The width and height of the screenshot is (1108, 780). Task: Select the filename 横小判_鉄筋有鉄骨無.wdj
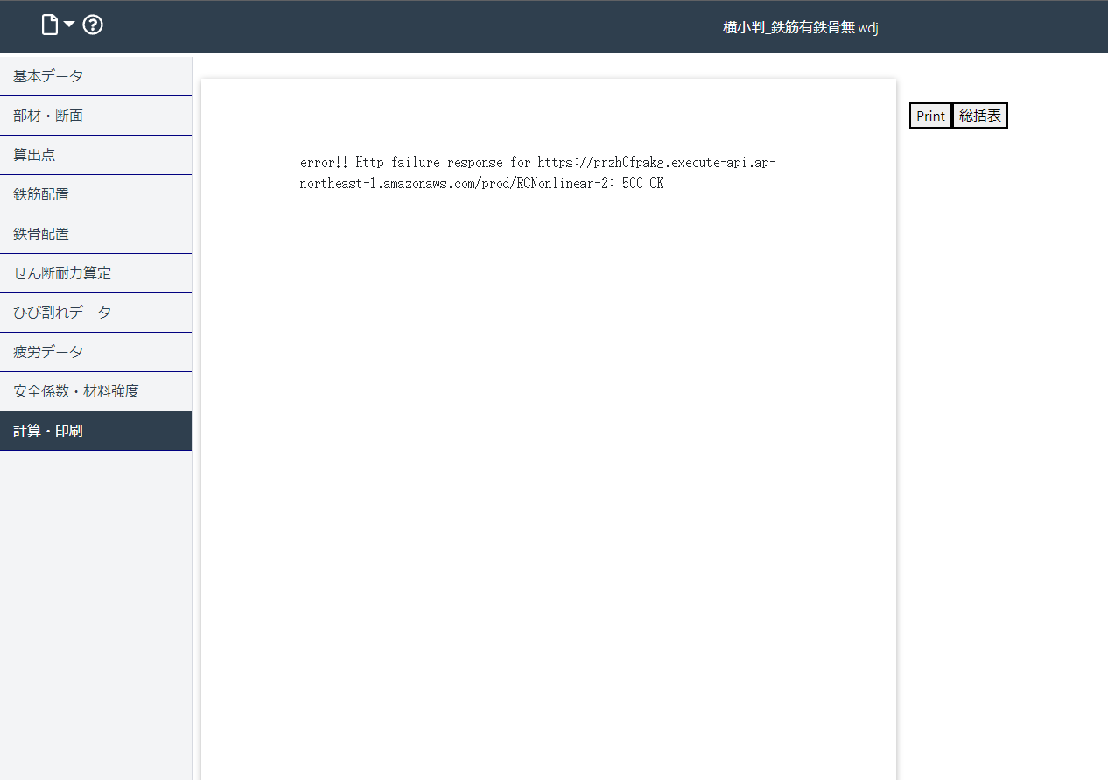point(801,27)
